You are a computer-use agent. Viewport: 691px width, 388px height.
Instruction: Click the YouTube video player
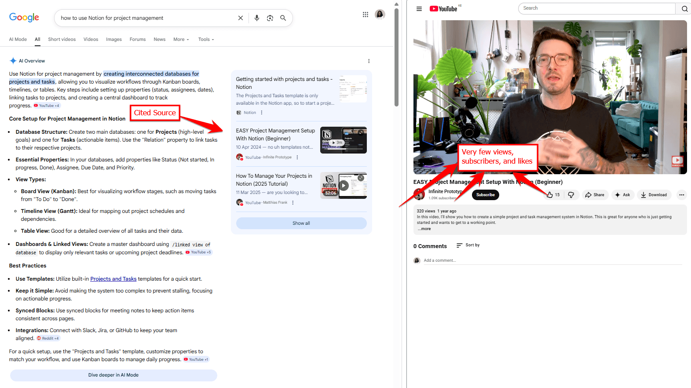[x=550, y=97]
